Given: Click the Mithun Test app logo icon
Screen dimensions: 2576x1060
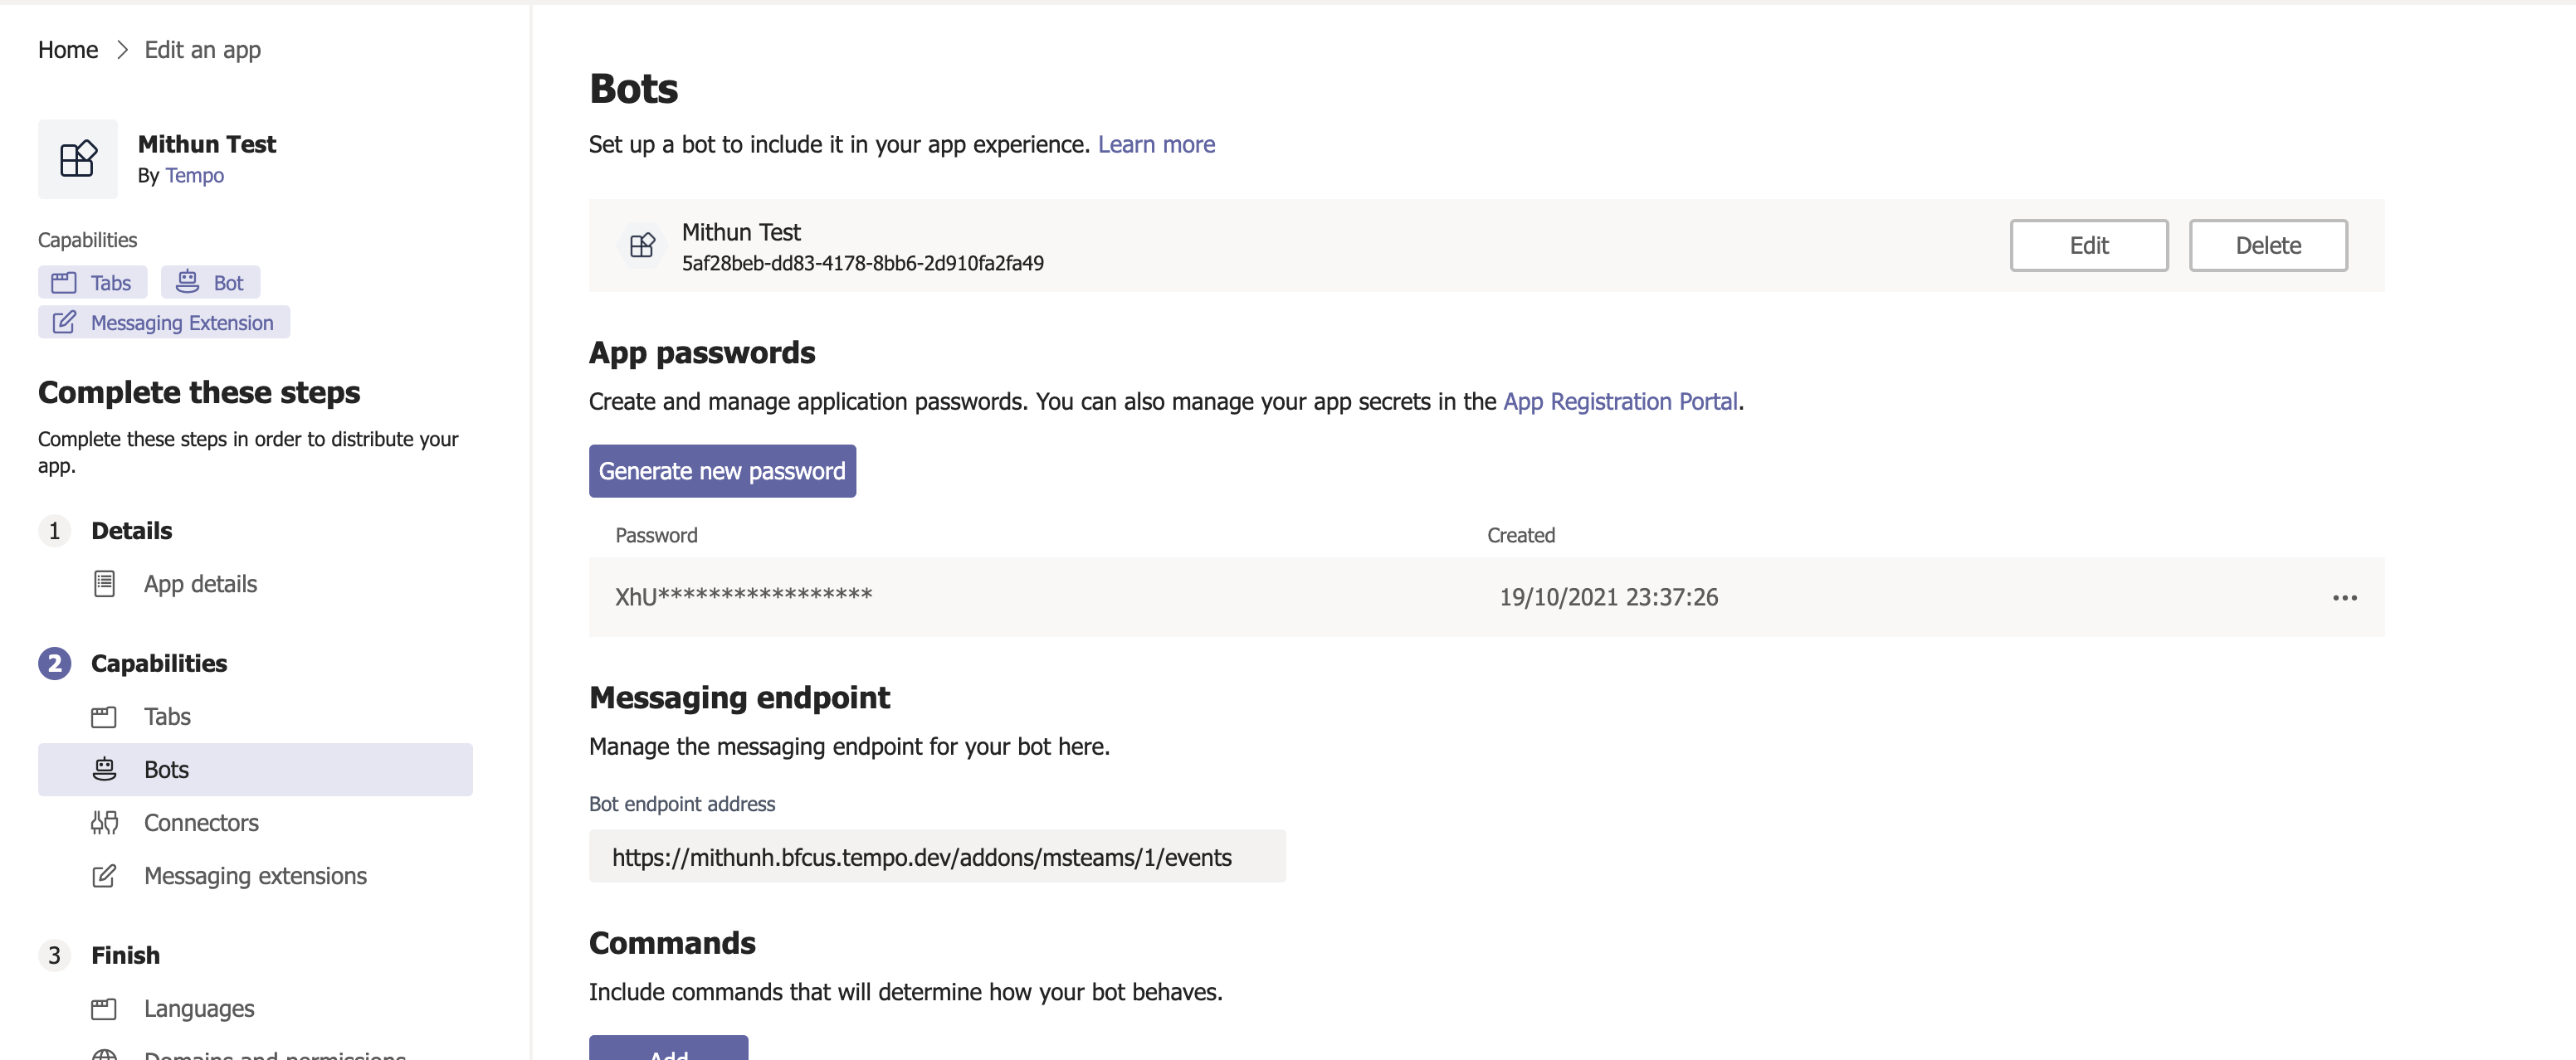Looking at the screenshot, I should (x=77, y=159).
